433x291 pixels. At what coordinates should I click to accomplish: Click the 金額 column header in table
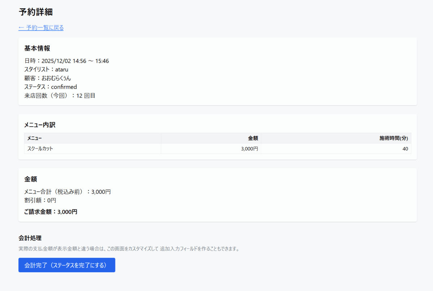253,138
